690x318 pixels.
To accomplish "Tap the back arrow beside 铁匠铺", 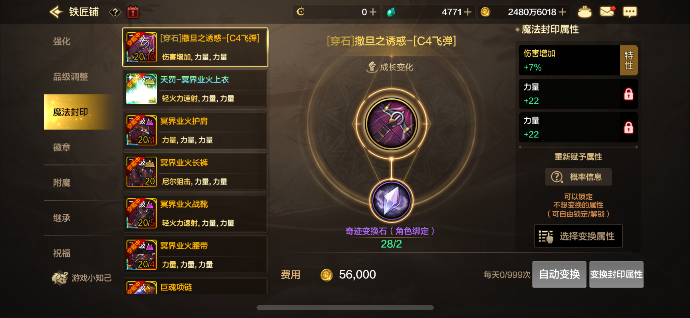I will pyautogui.click(x=56, y=12).
